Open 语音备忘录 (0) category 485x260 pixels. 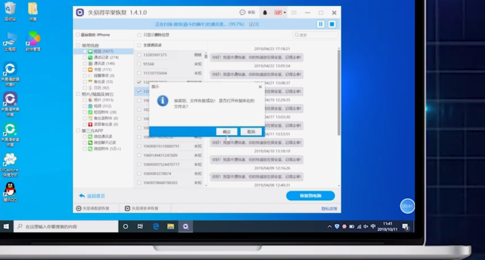click(106, 124)
